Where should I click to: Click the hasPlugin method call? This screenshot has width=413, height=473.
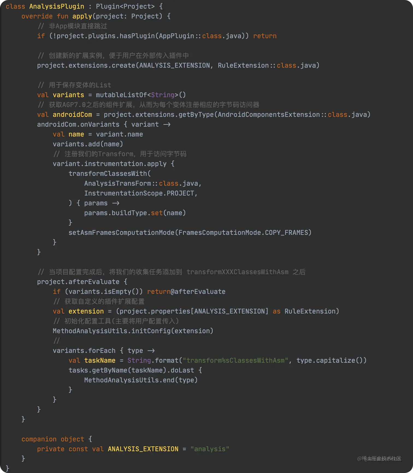[x=137, y=36]
